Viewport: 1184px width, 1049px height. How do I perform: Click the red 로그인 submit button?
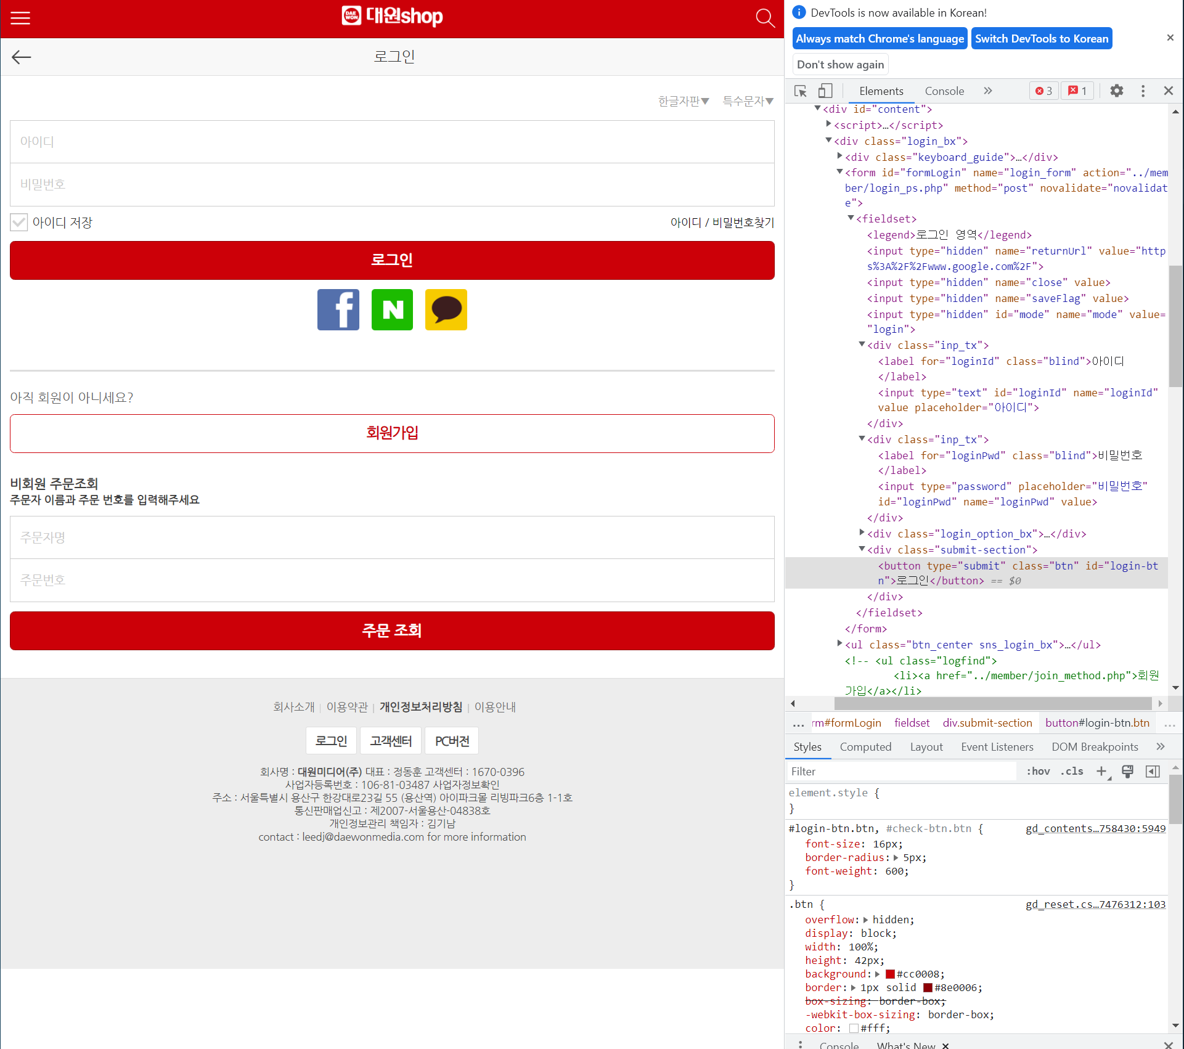coord(392,260)
